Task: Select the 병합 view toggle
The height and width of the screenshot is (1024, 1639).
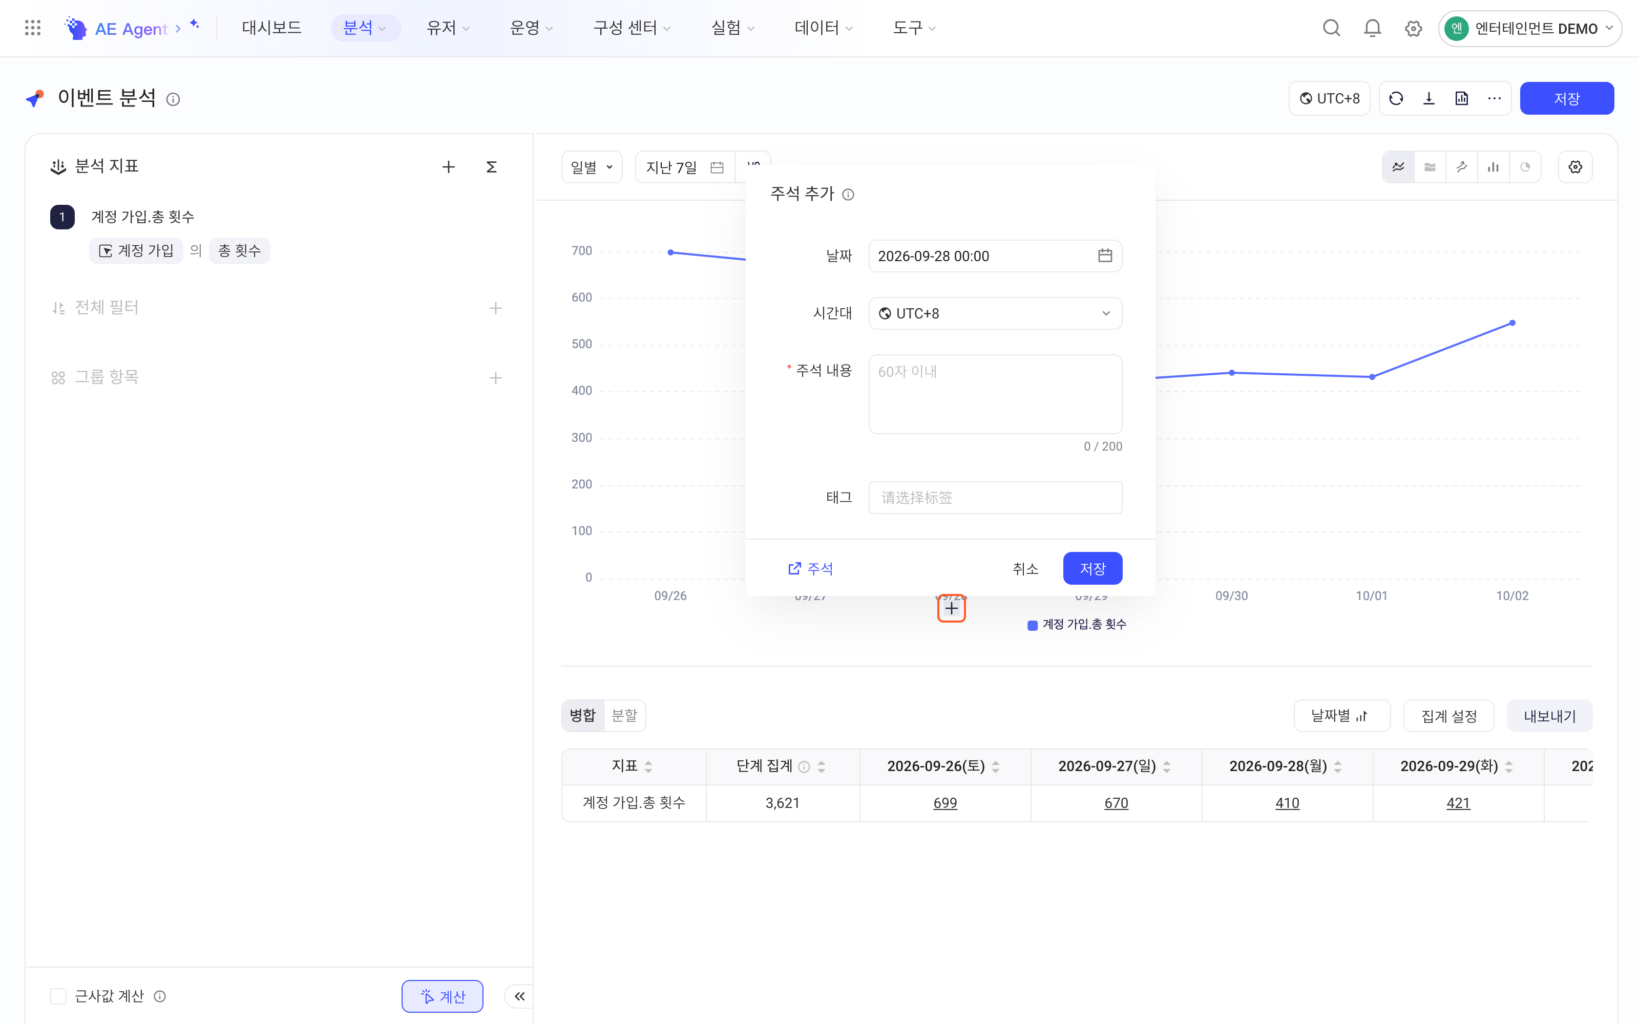Action: coord(582,715)
